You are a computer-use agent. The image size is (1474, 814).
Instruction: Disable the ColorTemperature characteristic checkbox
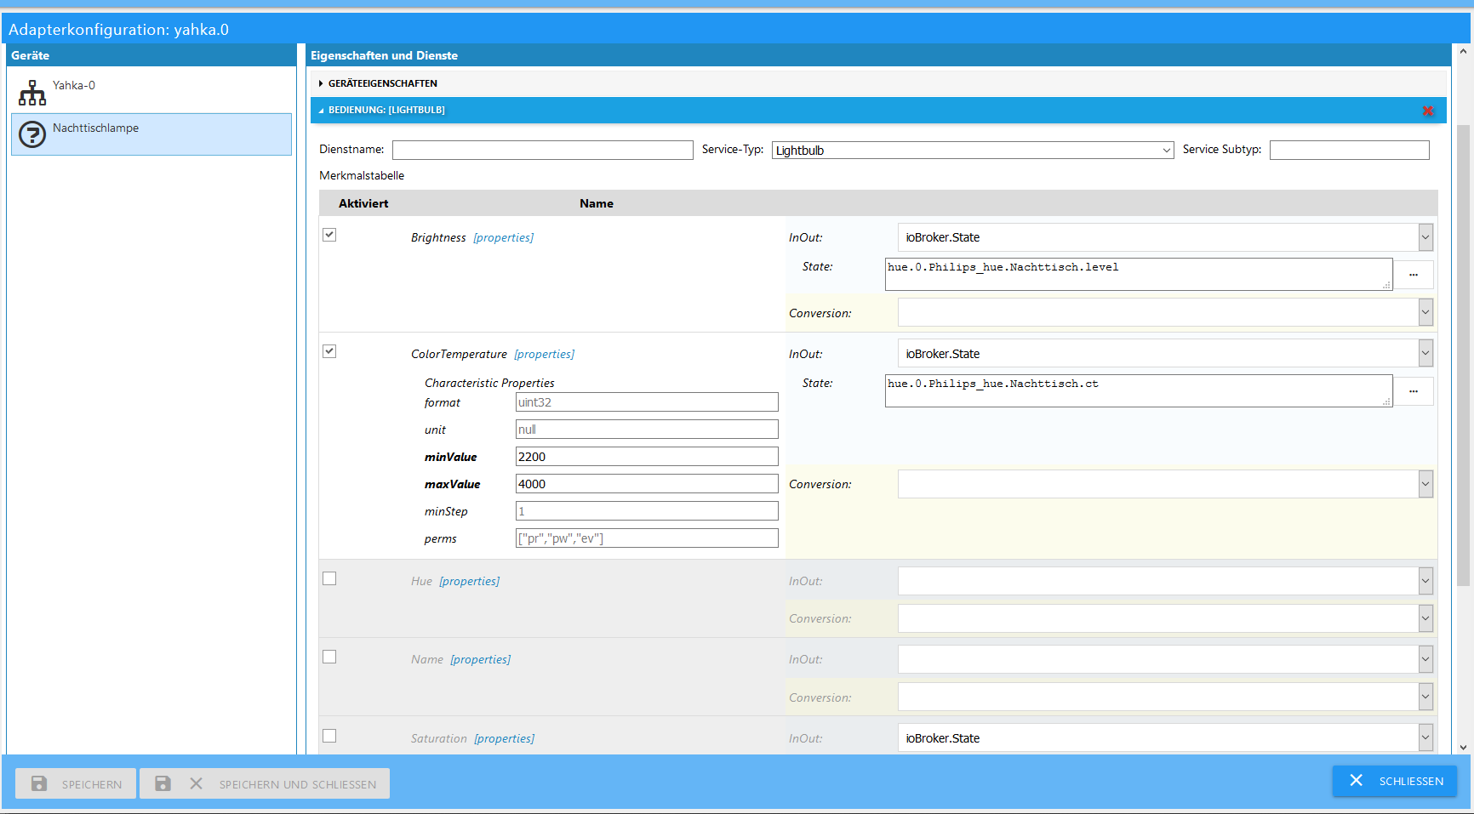(x=329, y=351)
